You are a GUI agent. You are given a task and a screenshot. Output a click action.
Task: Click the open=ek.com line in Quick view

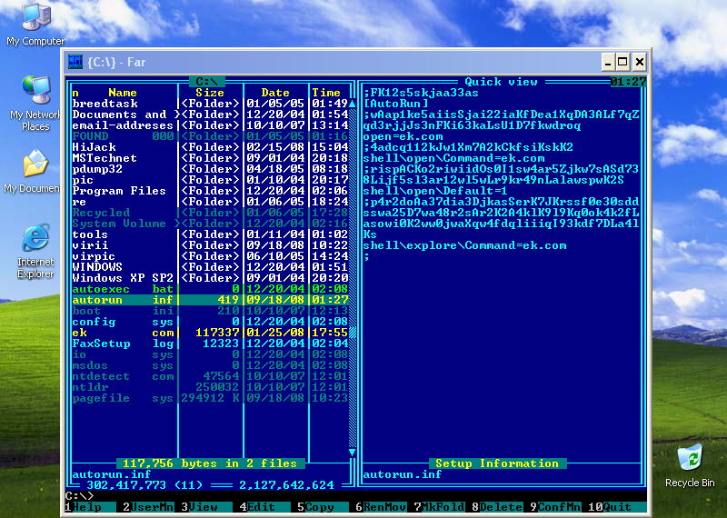coord(403,136)
